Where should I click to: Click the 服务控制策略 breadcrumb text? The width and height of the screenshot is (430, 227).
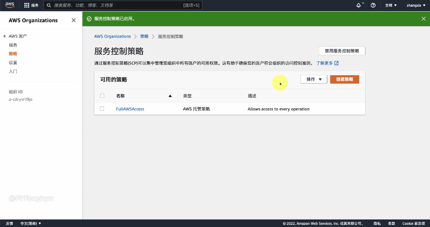171,36
